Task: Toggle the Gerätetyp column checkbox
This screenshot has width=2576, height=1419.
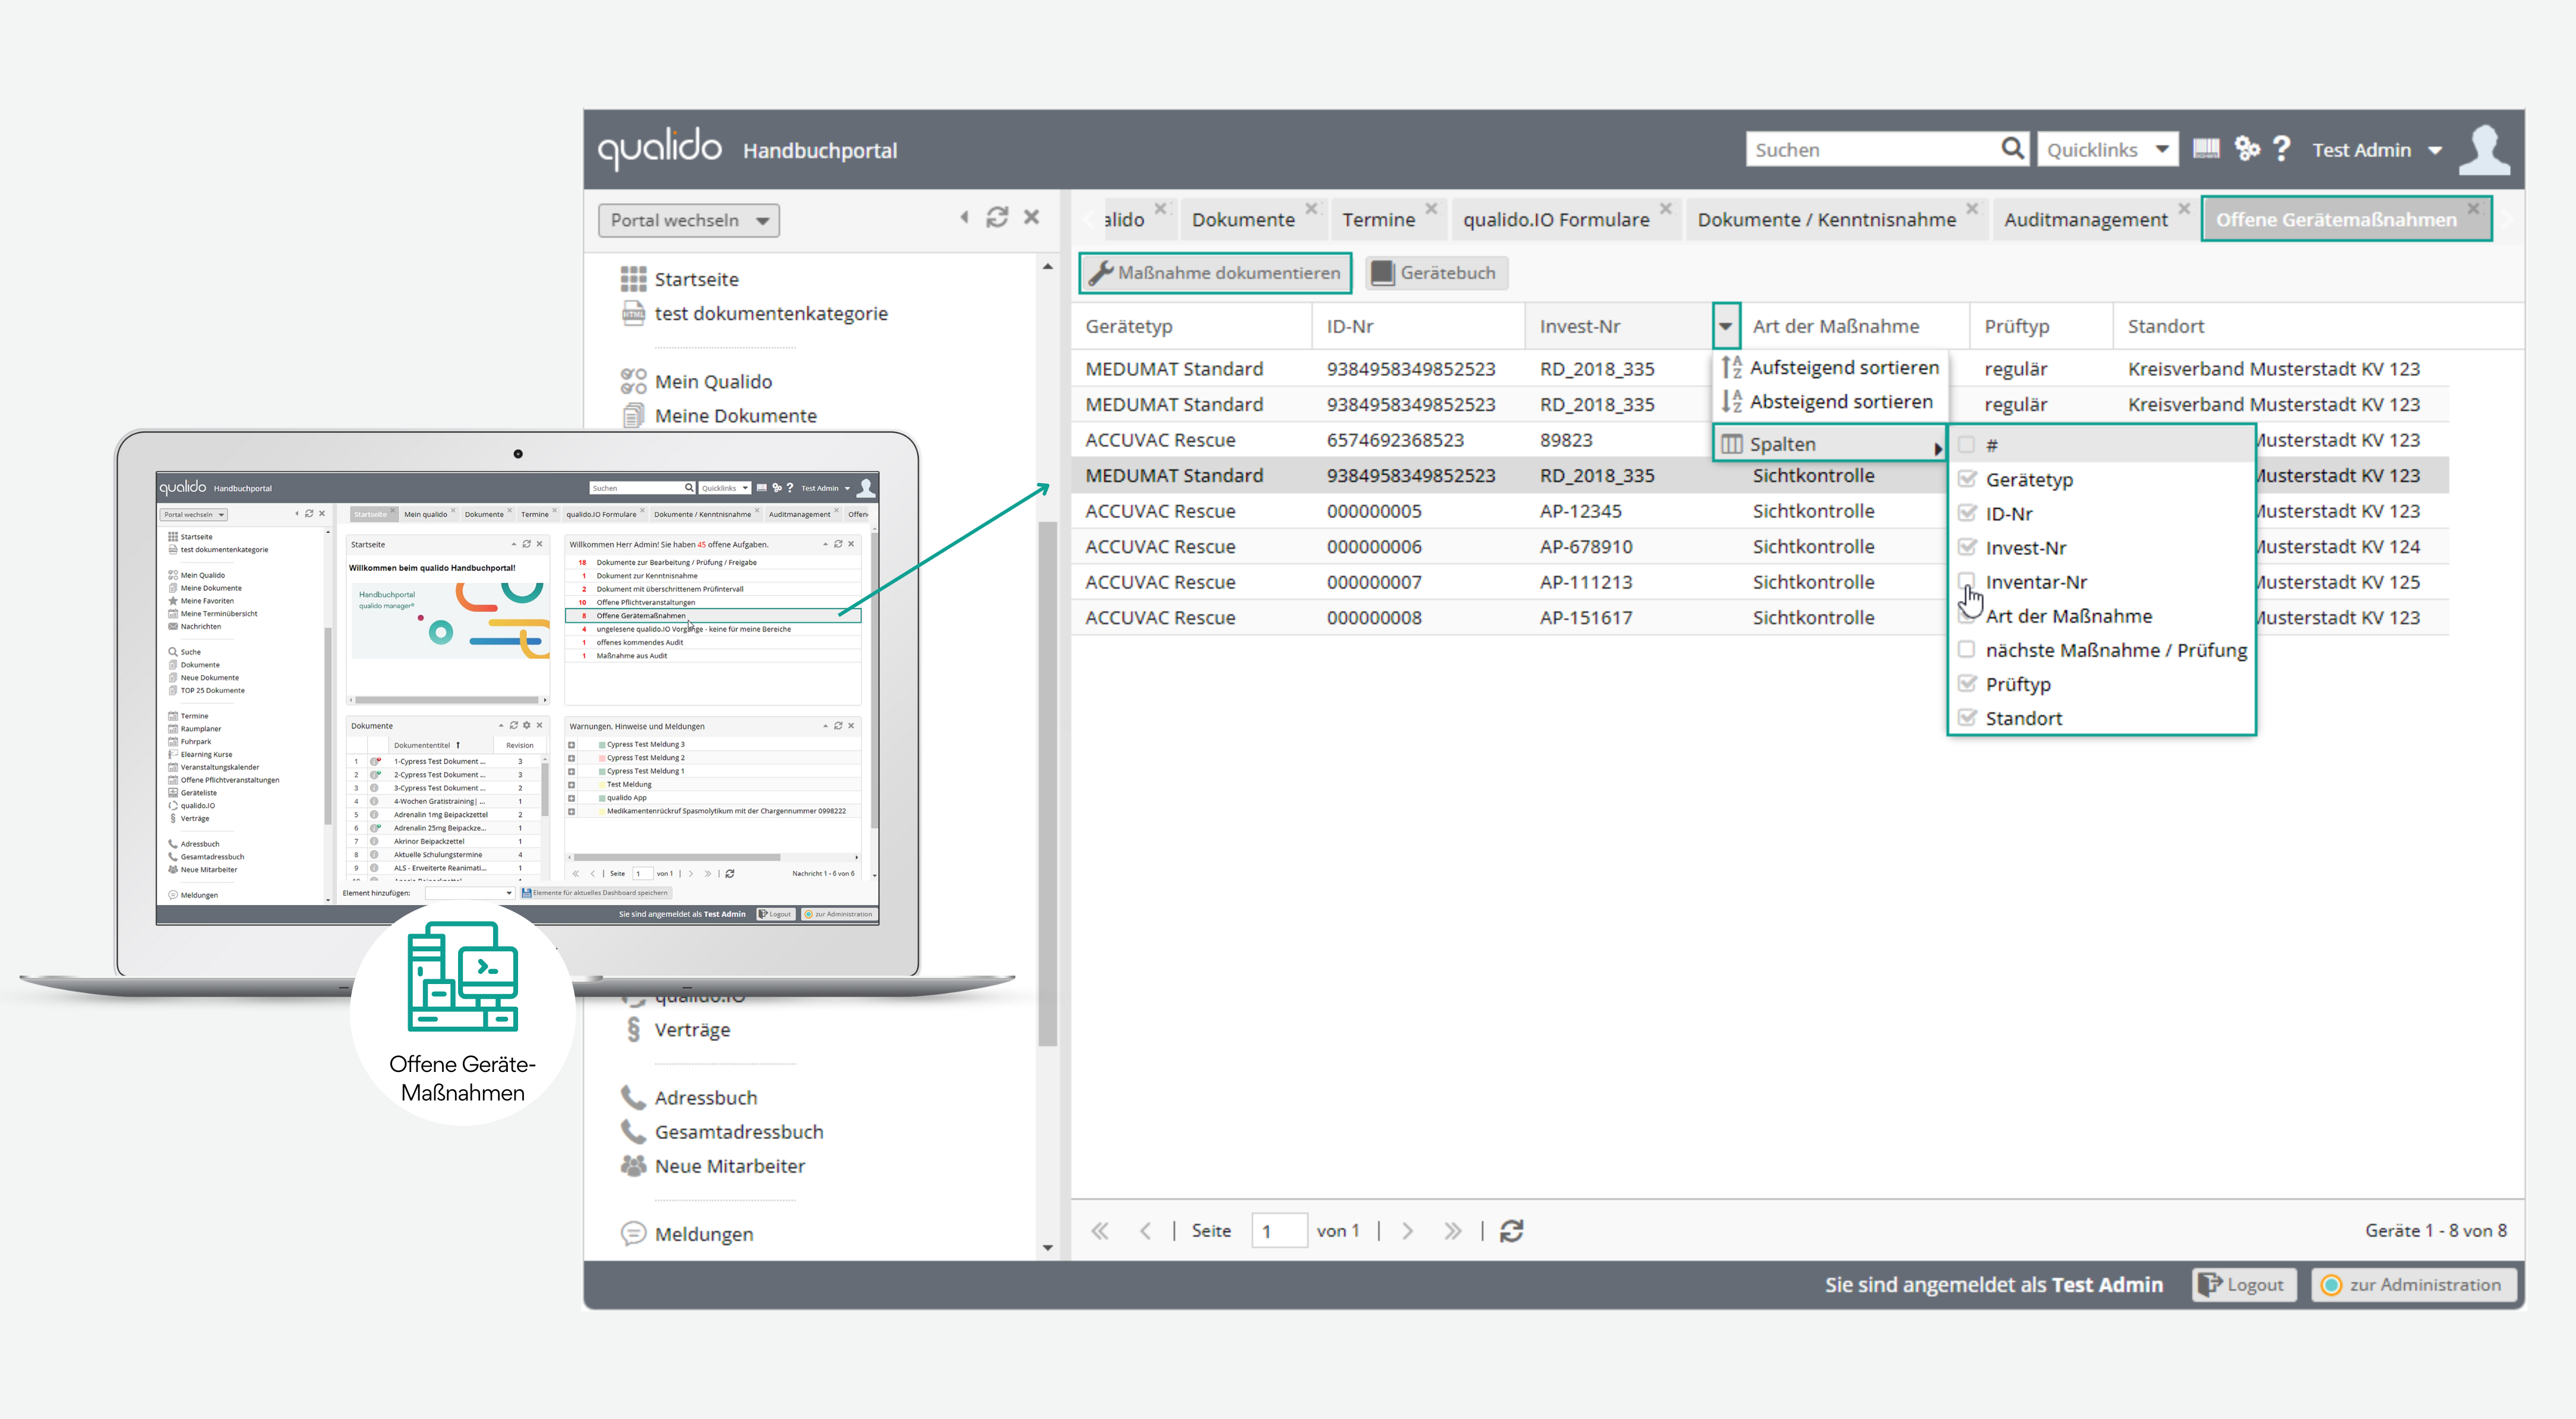Action: 1966,478
